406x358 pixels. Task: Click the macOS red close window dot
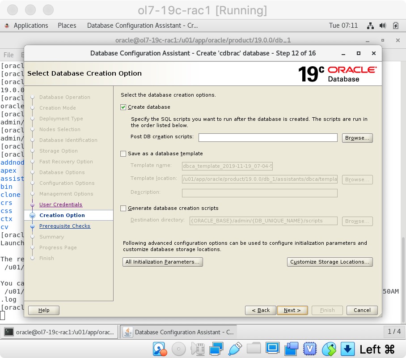pyautogui.click(x=13, y=10)
